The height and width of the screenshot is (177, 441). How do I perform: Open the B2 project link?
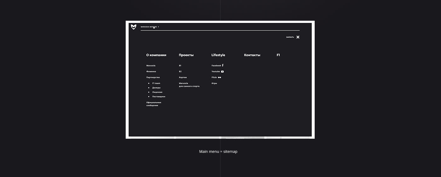pos(180,72)
